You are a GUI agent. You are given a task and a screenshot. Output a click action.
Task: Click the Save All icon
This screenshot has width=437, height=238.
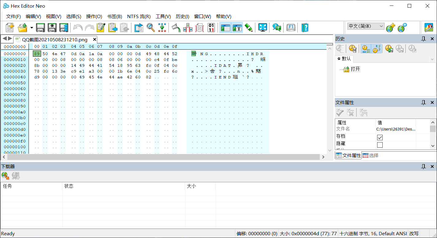pyautogui.click(x=64, y=28)
